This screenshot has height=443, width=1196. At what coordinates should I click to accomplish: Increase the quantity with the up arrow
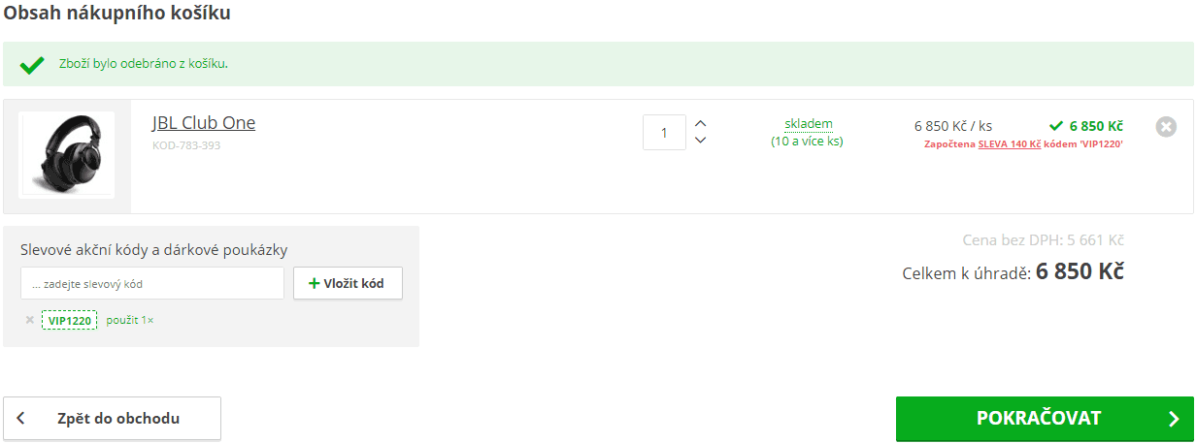(701, 123)
